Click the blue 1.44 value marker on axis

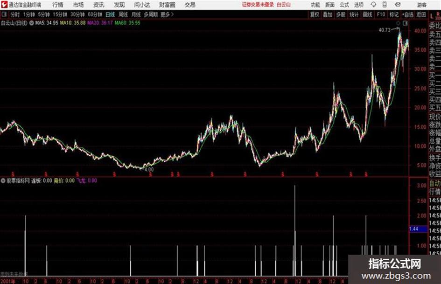pyautogui.click(x=418, y=229)
